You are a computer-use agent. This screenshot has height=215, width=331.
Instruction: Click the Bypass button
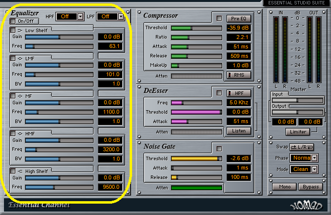pos(311,187)
